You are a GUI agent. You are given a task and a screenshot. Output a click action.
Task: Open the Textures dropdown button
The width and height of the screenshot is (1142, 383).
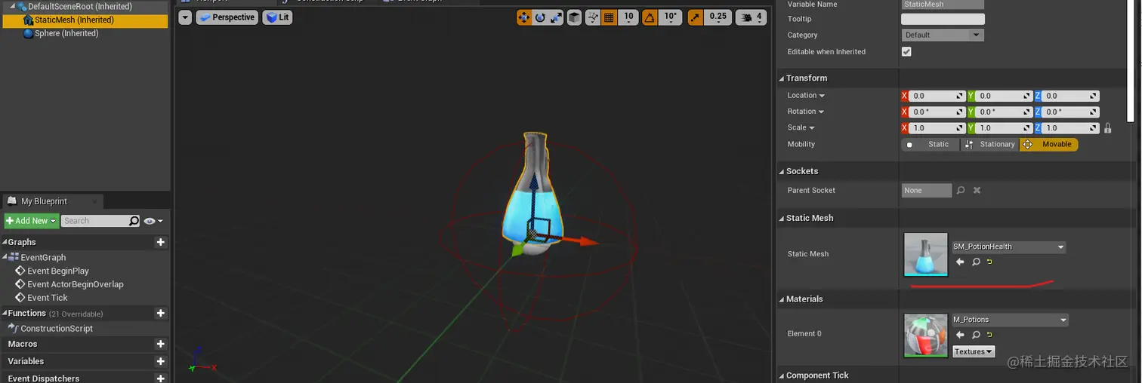click(x=974, y=351)
